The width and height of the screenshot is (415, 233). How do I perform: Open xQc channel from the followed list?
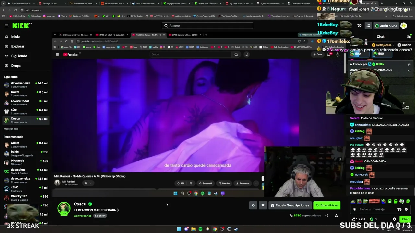click(x=26, y=111)
